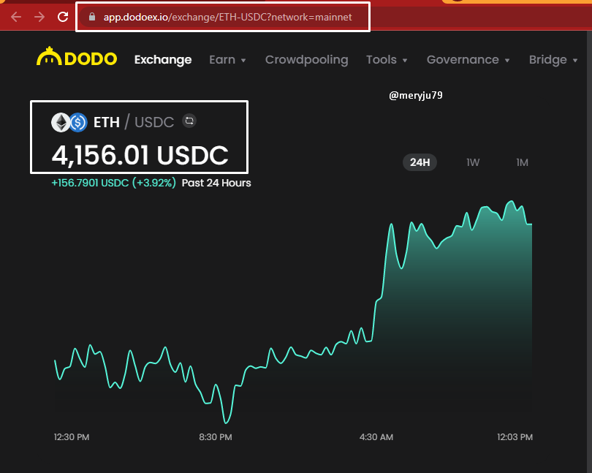
Task: Click the 12:30 PM axis label
Action: click(x=72, y=437)
